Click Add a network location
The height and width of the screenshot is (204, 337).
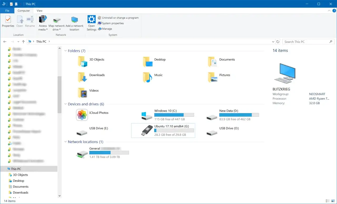[74, 23]
